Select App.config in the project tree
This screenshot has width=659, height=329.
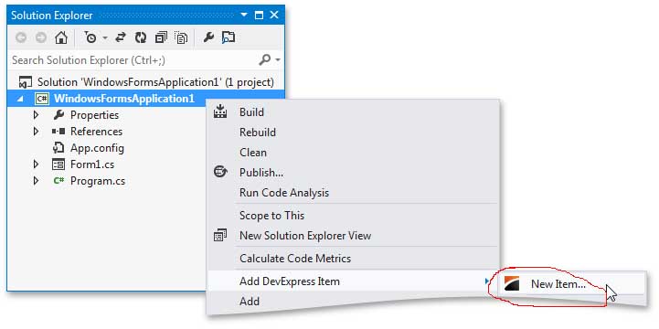pos(97,148)
